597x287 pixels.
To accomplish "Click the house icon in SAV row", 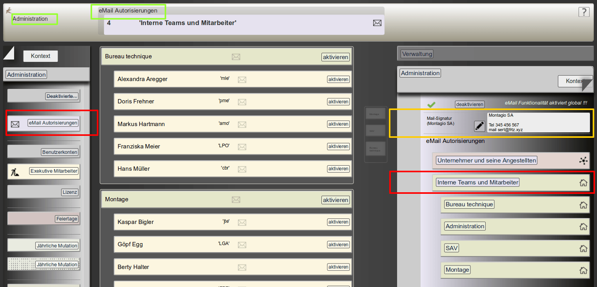I will click(x=583, y=249).
